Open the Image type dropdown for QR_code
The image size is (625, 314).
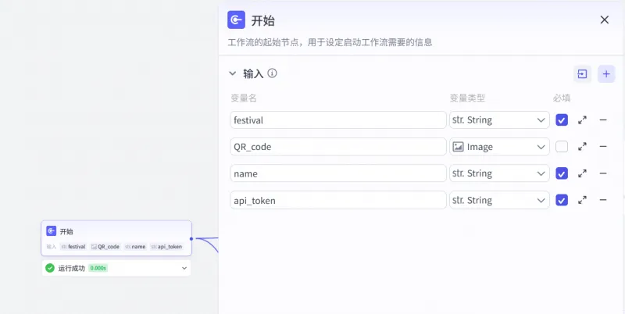500,147
